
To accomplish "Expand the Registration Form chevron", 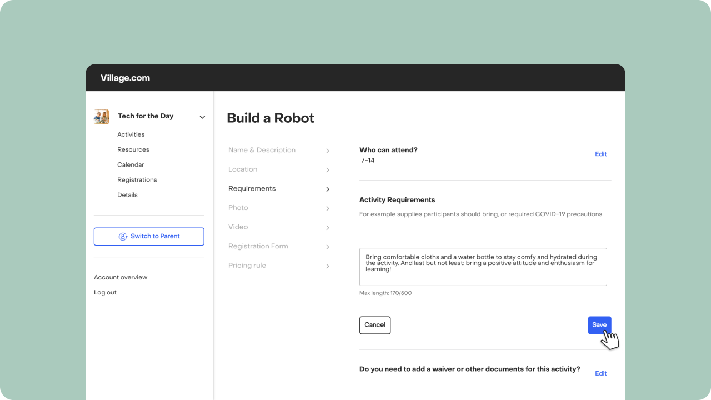I will point(328,247).
